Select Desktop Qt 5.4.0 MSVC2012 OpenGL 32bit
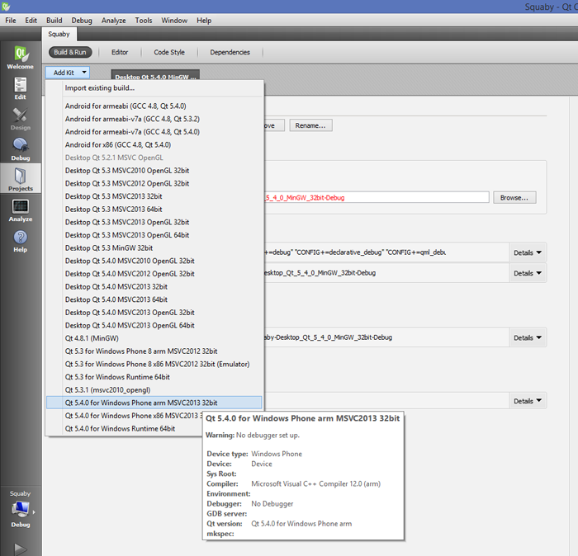The image size is (578, 556). (x=155, y=274)
